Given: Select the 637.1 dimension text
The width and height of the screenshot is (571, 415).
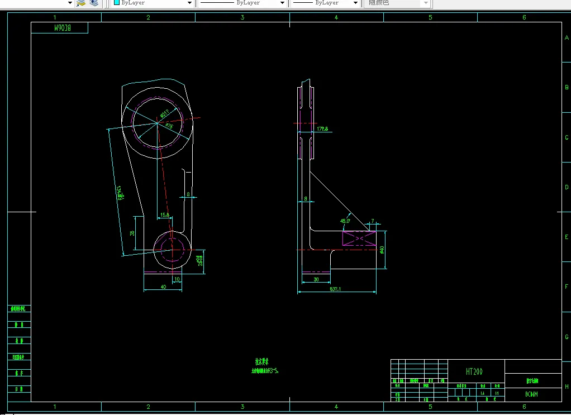Looking at the screenshot, I should 335,289.
